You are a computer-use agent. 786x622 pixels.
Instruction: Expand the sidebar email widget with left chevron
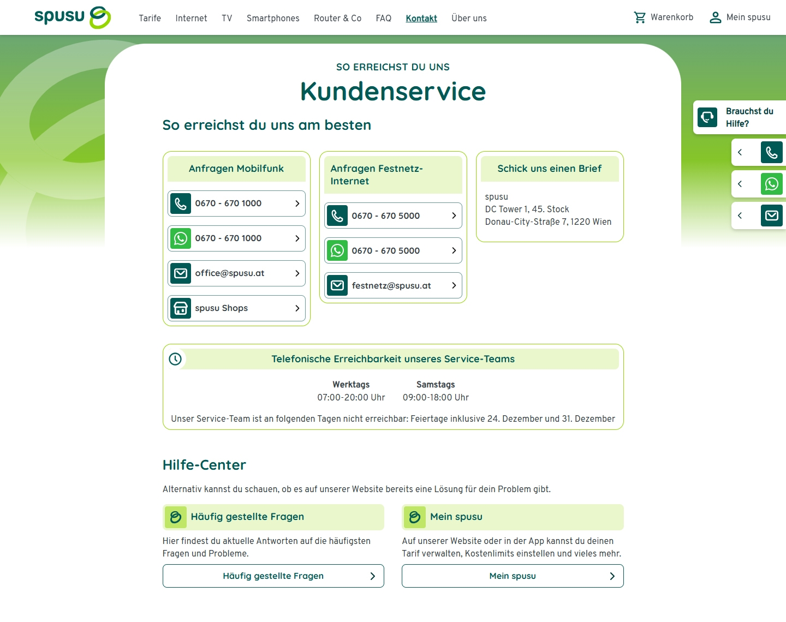[740, 216]
